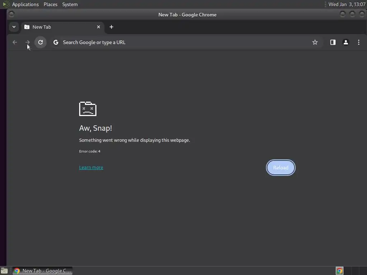The height and width of the screenshot is (275, 367).
Task: Click the clock showing Wed Jan 3, 13:07
Action: pyautogui.click(x=347, y=4)
